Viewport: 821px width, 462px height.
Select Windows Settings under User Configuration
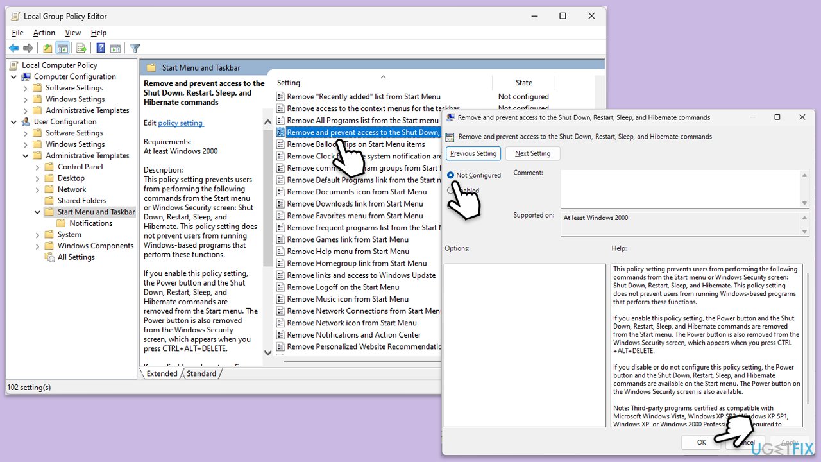pos(75,144)
